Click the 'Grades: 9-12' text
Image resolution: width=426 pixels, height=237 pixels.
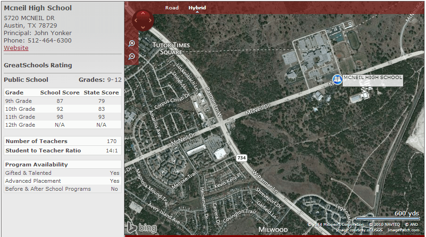100,80
